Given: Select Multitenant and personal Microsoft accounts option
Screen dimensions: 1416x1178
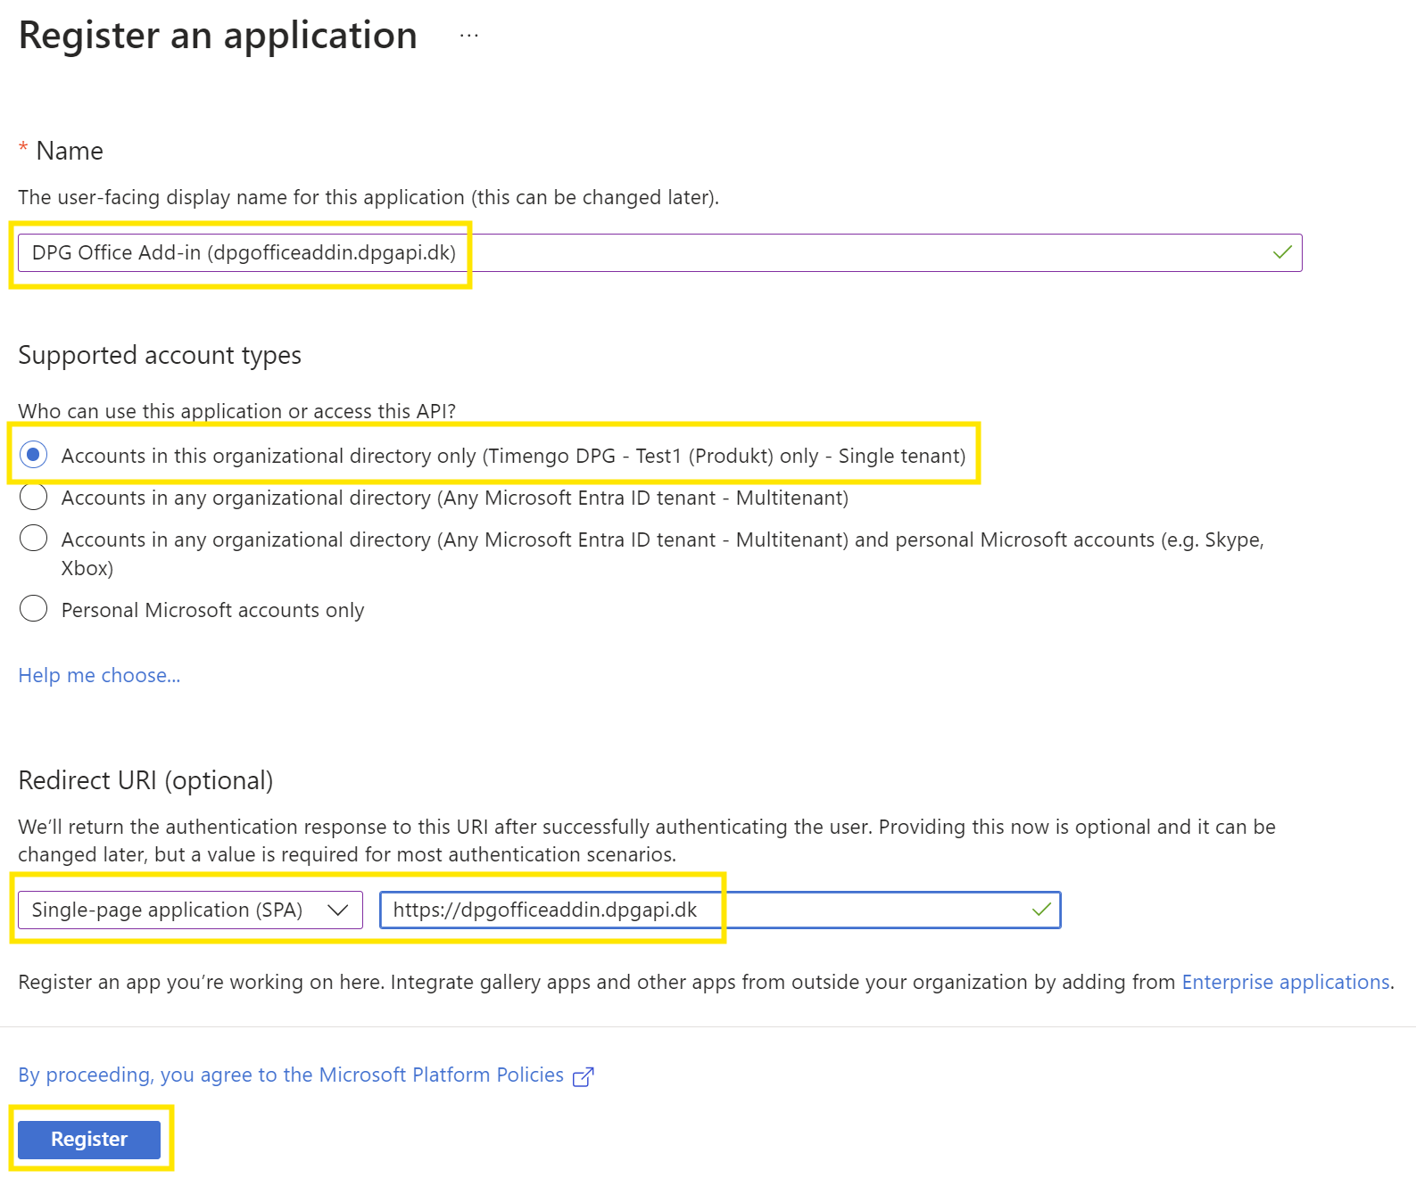Looking at the screenshot, I should point(34,539).
